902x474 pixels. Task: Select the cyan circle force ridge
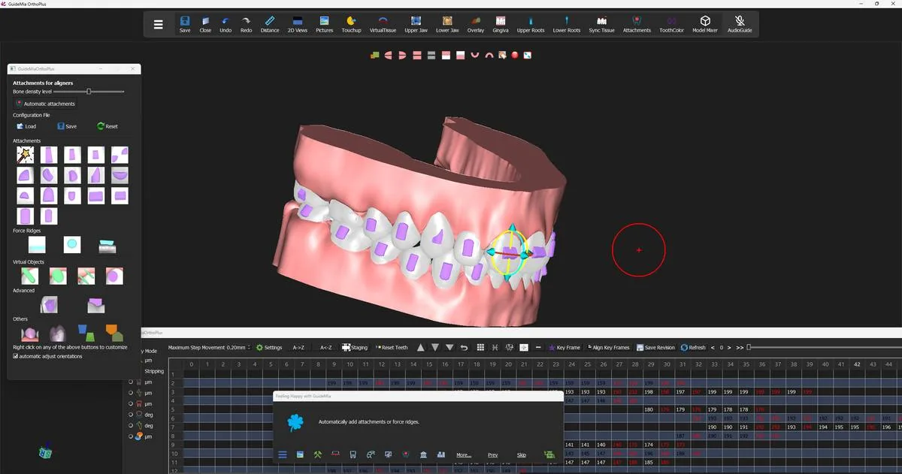click(x=72, y=244)
